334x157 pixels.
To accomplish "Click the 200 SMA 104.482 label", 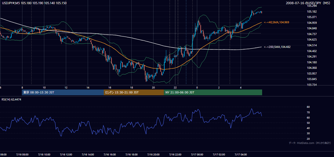I will pos(277,47).
